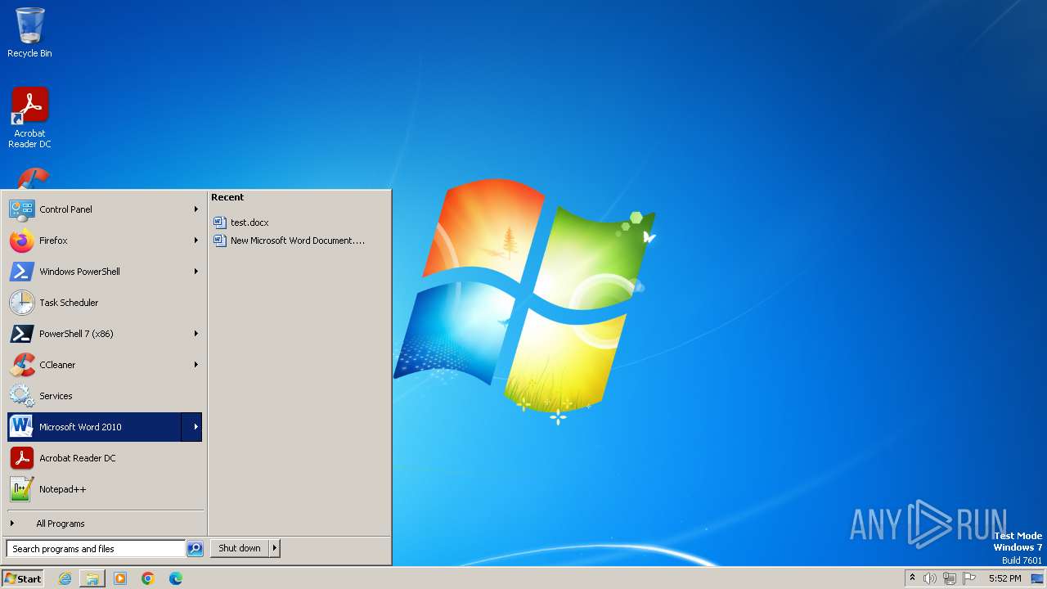Click the Control Panel icon
Screen dimensions: 1047x589
tap(22, 209)
